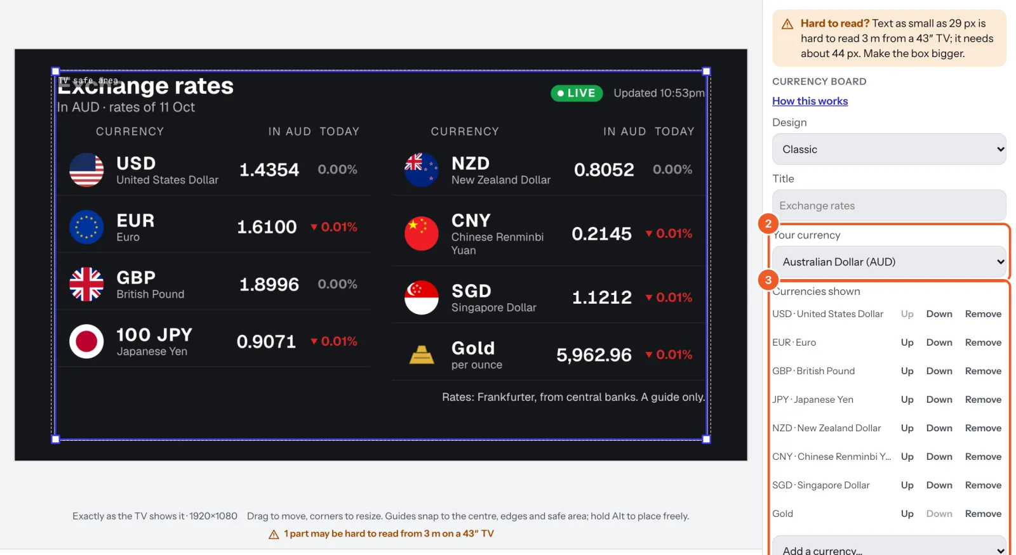This screenshot has width=1016, height=555.
Task: Click the Chinese flag icon
Action: tap(422, 234)
